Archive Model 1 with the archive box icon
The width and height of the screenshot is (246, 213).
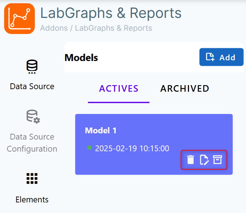[x=217, y=160]
